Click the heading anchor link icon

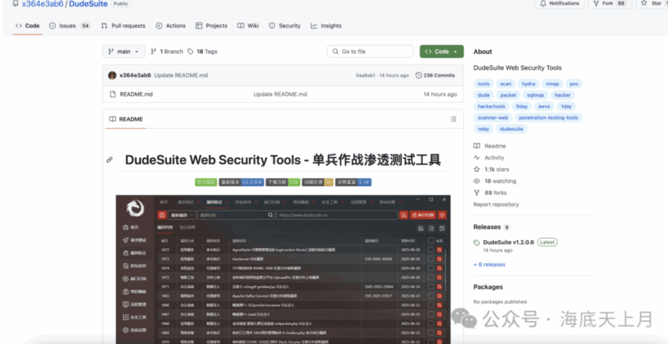pyautogui.click(x=110, y=160)
